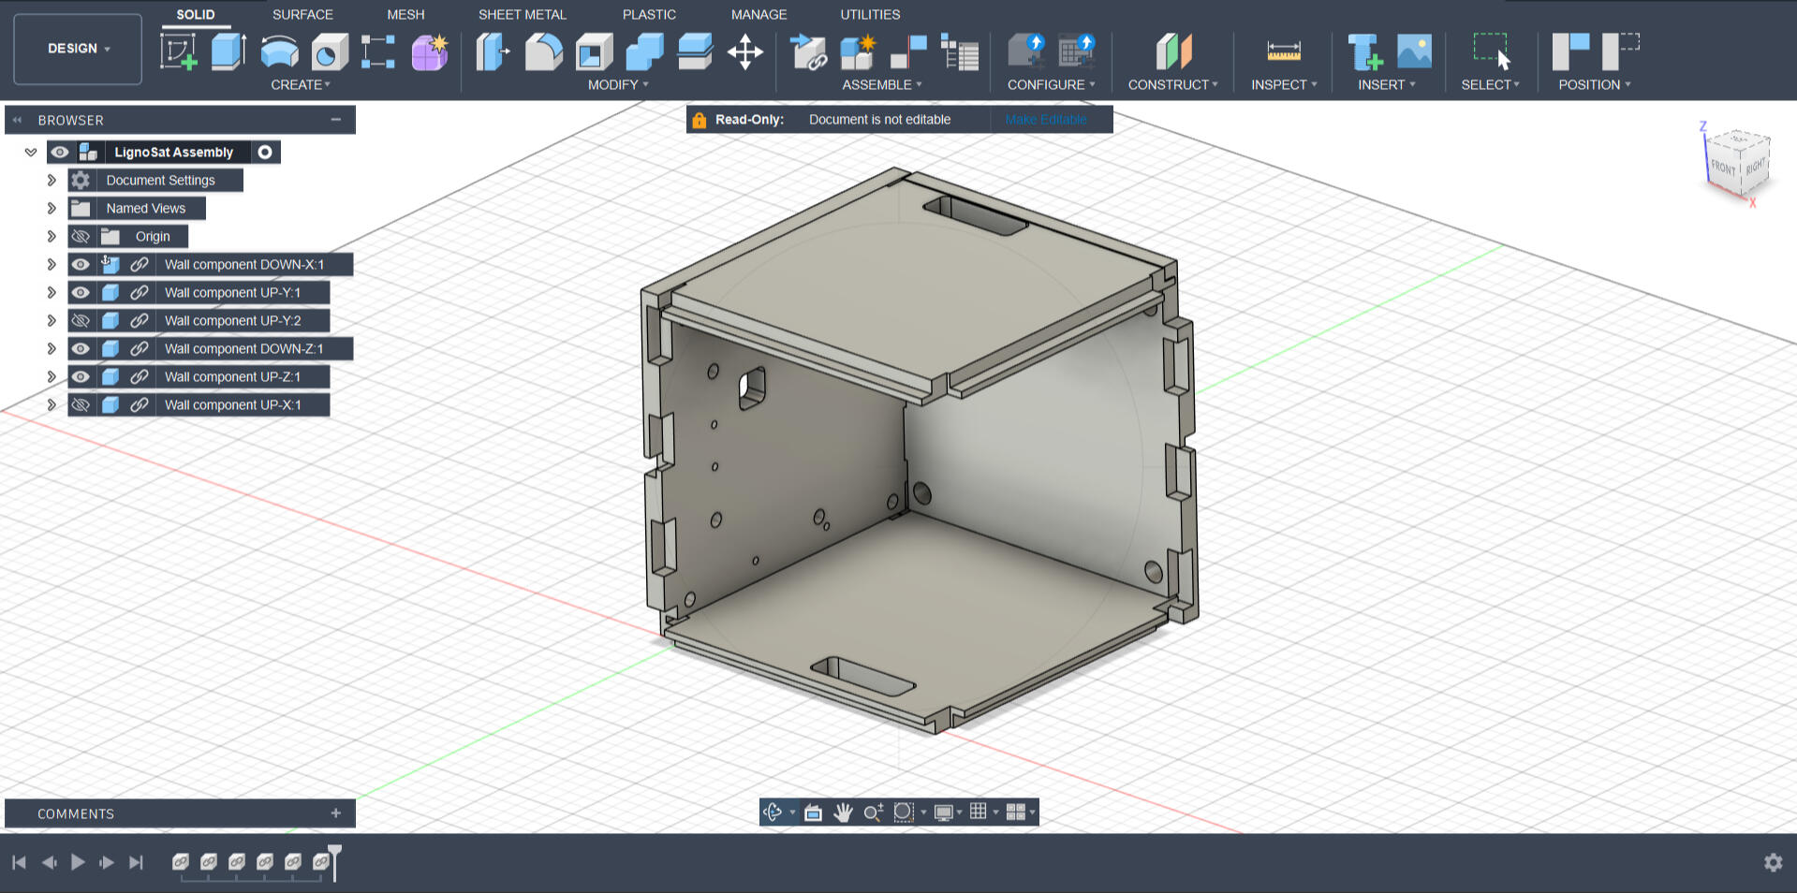Hide the Wall component UP-Z:1
The width and height of the screenshot is (1797, 893).
pyautogui.click(x=81, y=376)
